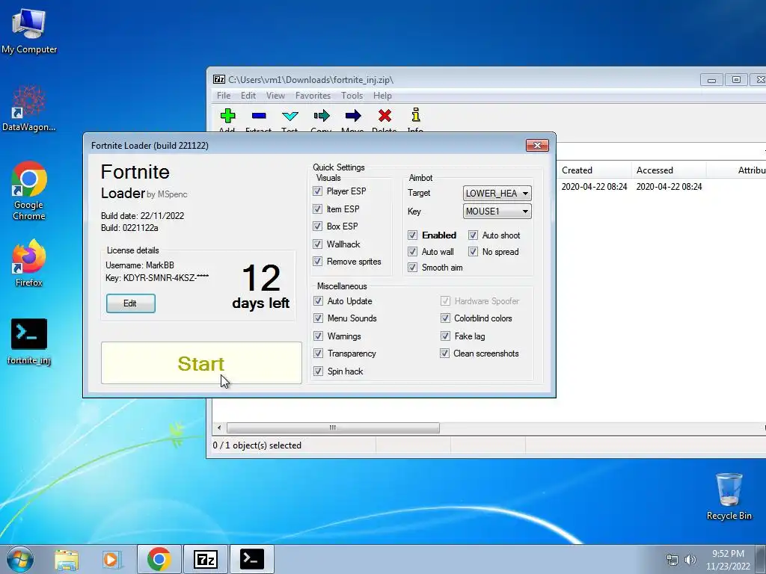Click the 7-Zip Add toolbar icon

[227, 116]
